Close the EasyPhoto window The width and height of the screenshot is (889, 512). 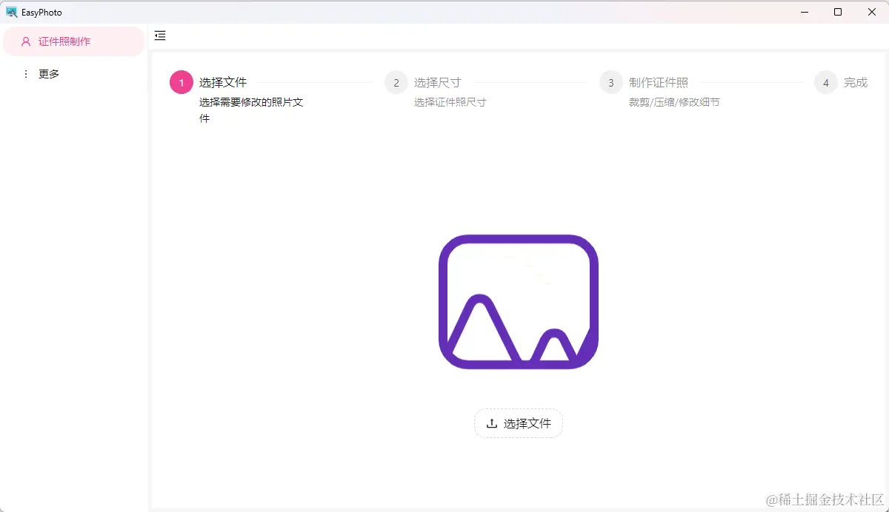point(872,12)
